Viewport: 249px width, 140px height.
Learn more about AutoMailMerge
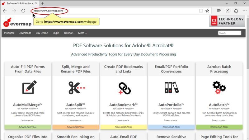(x=28, y=120)
